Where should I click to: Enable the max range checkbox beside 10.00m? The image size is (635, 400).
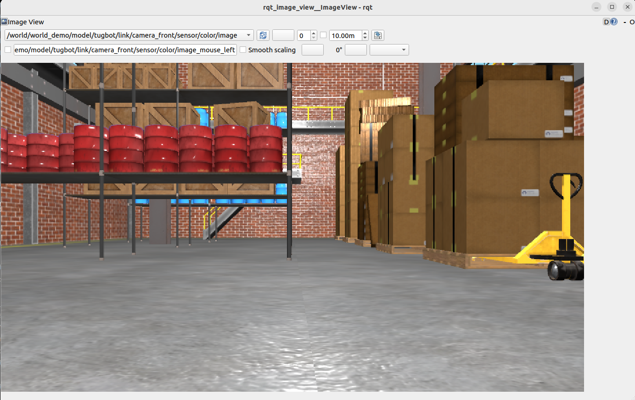(323, 35)
